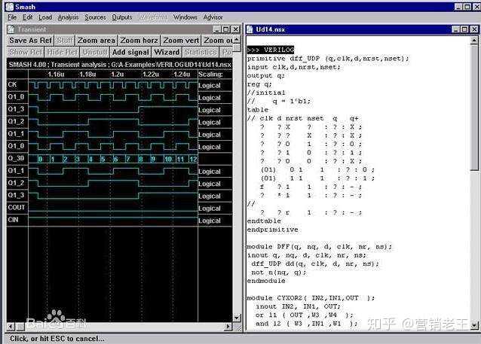Open the File menu
This screenshot has height=344, width=481.
point(12,17)
